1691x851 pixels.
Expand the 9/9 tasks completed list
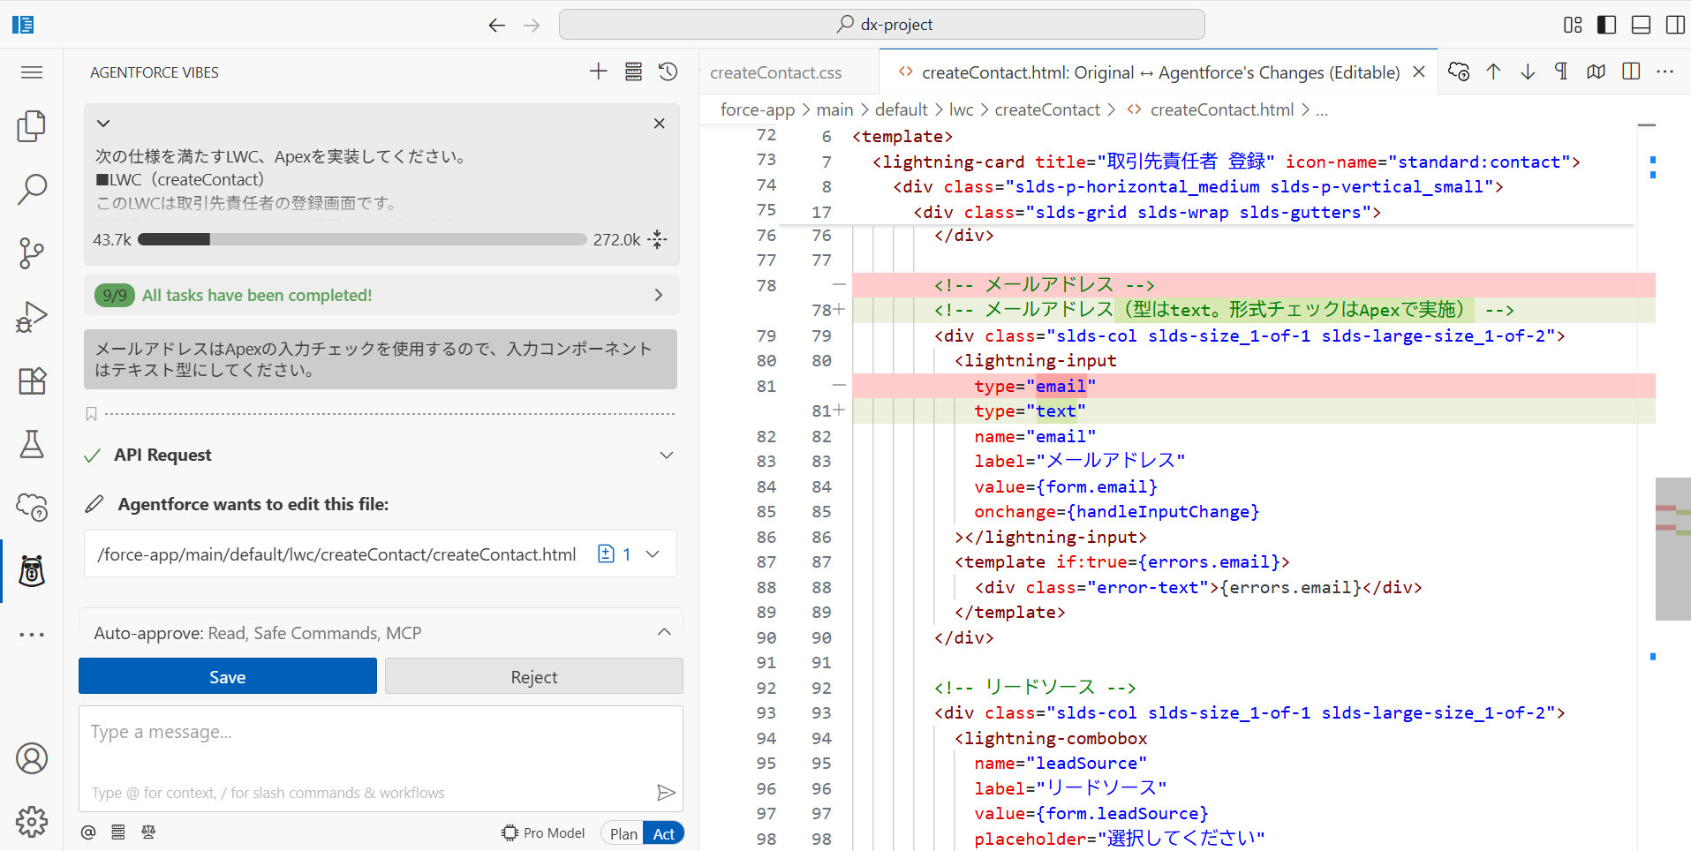pos(658,295)
